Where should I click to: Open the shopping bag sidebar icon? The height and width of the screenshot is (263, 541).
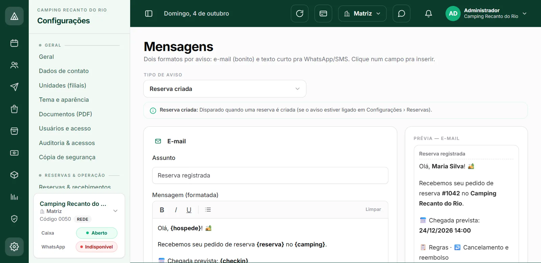pos(14,109)
